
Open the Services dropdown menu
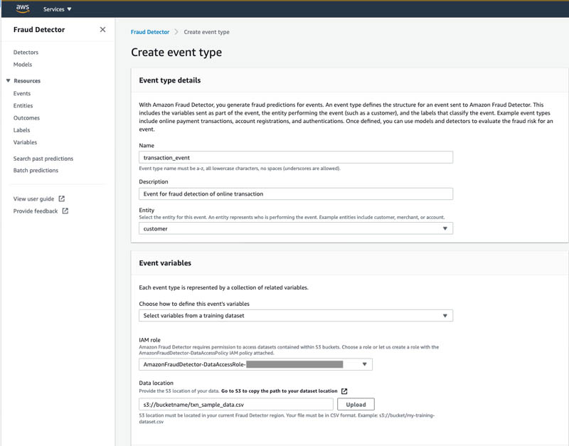point(58,9)
